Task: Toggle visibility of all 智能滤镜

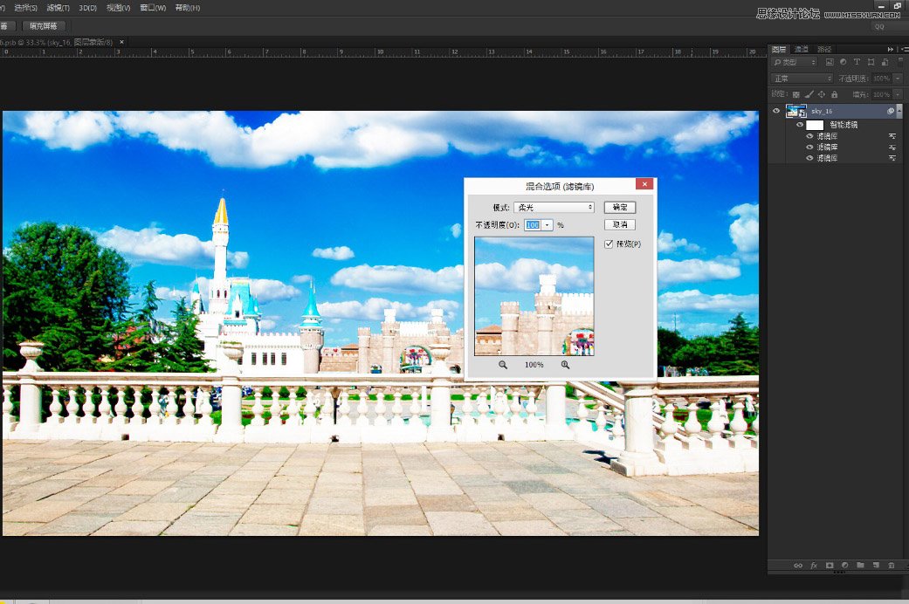Action: (x=800, y=125)
